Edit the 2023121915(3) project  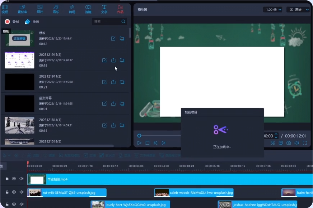pos(104,60)
